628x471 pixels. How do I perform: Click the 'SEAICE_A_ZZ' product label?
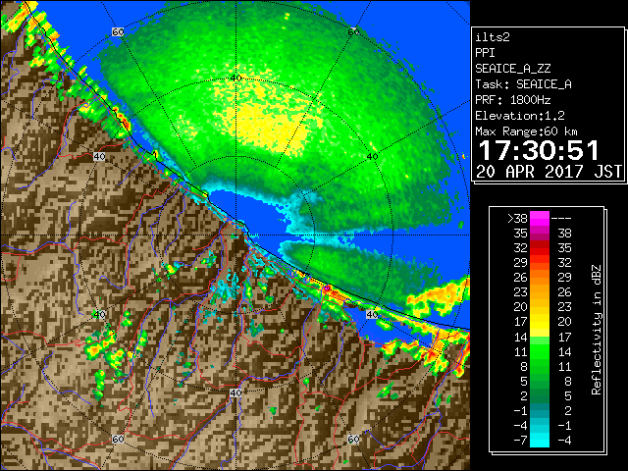[x=513, y=69]
